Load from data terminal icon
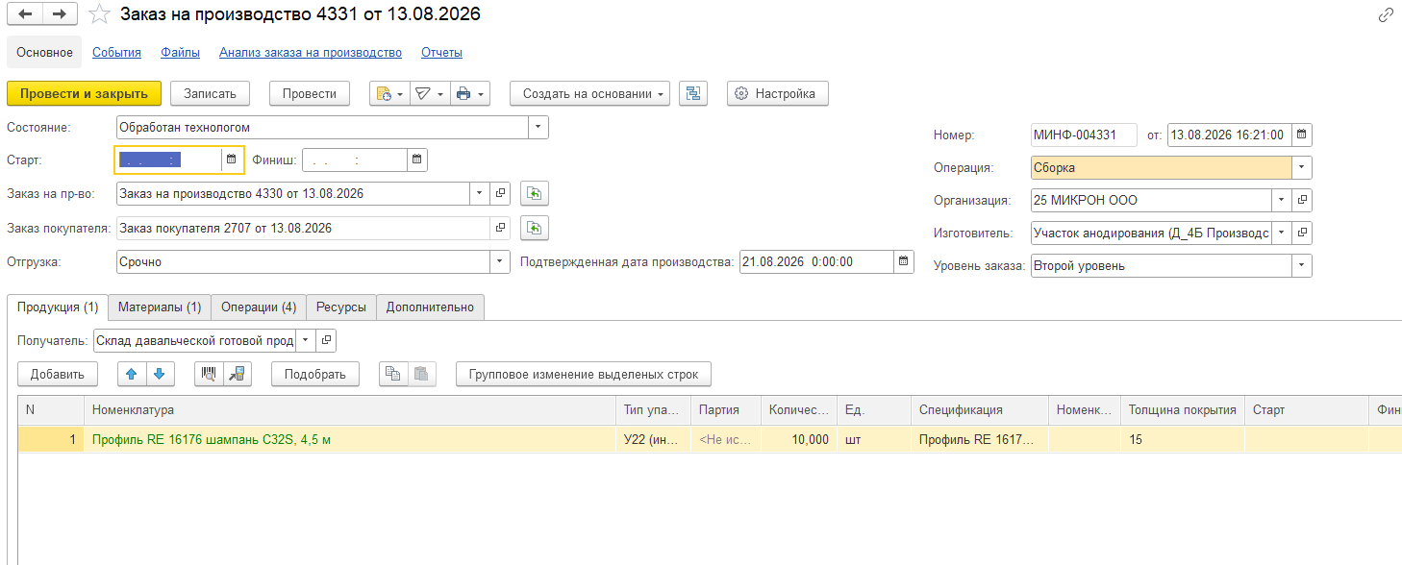The image size is (1402, 565). pyautogui.click(x=237, y=374)
